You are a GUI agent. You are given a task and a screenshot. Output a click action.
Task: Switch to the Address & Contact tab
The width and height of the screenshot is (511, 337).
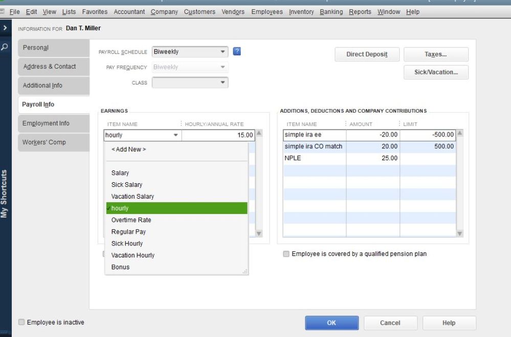tap(54, 67)
